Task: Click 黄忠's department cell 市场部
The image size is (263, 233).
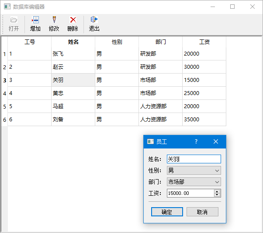Action: (160, 93)
